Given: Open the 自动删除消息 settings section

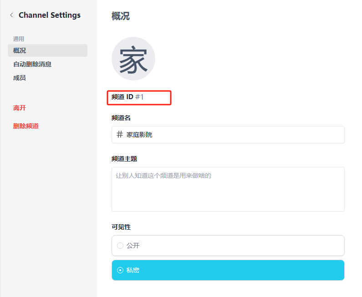Looking at the screenshot, I should pyautogui.click(x=32, y=64).
